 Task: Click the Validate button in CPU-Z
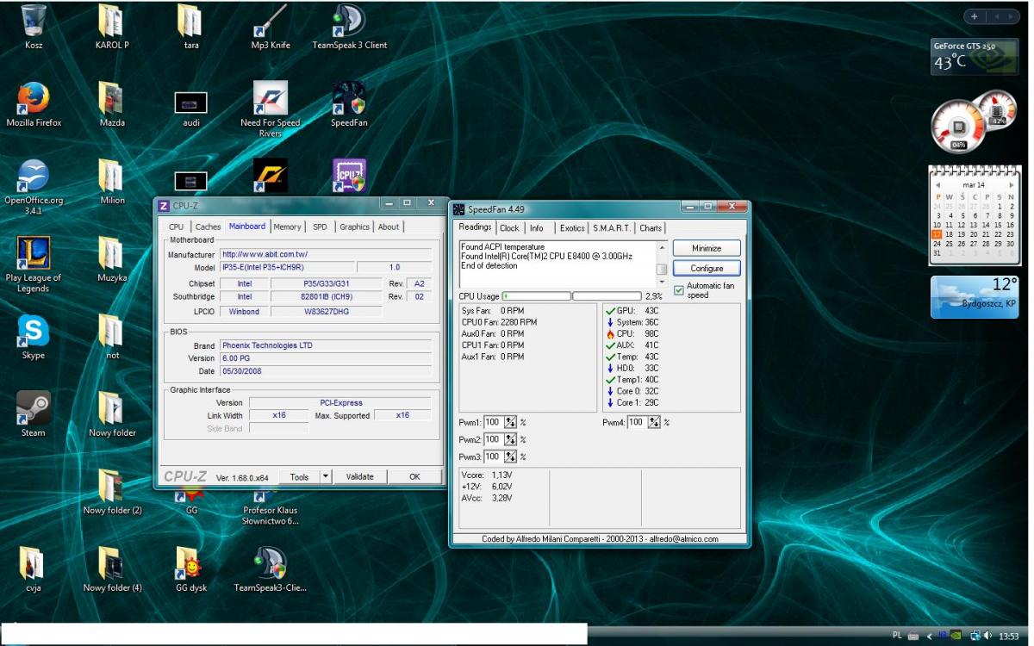[360, 476]
